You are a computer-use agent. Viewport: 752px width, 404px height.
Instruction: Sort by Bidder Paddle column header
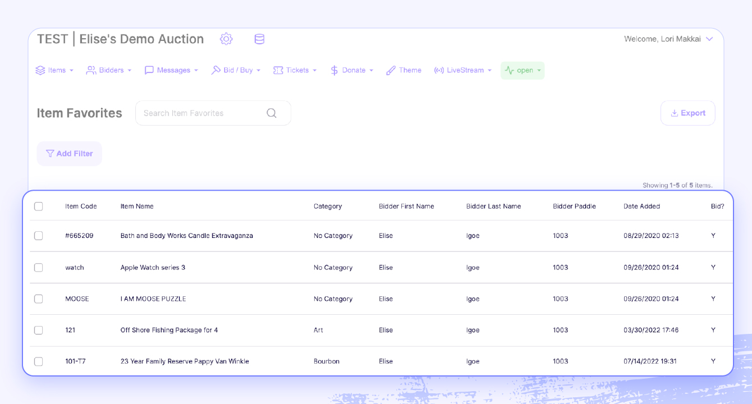(x=574, y=206)
